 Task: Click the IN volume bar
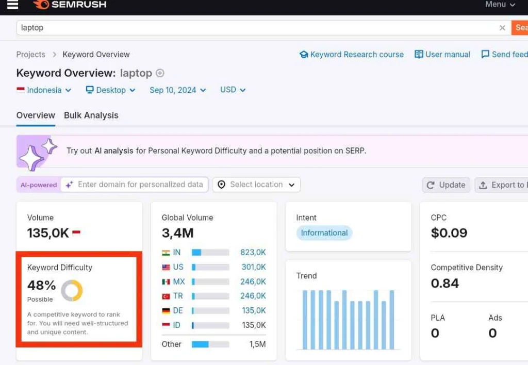(210, 253)
